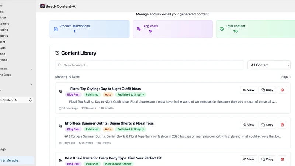Click the 1.08 credits label
This screenshot has height=166, width=295.
pyautogui.click(x=104, y=143)
